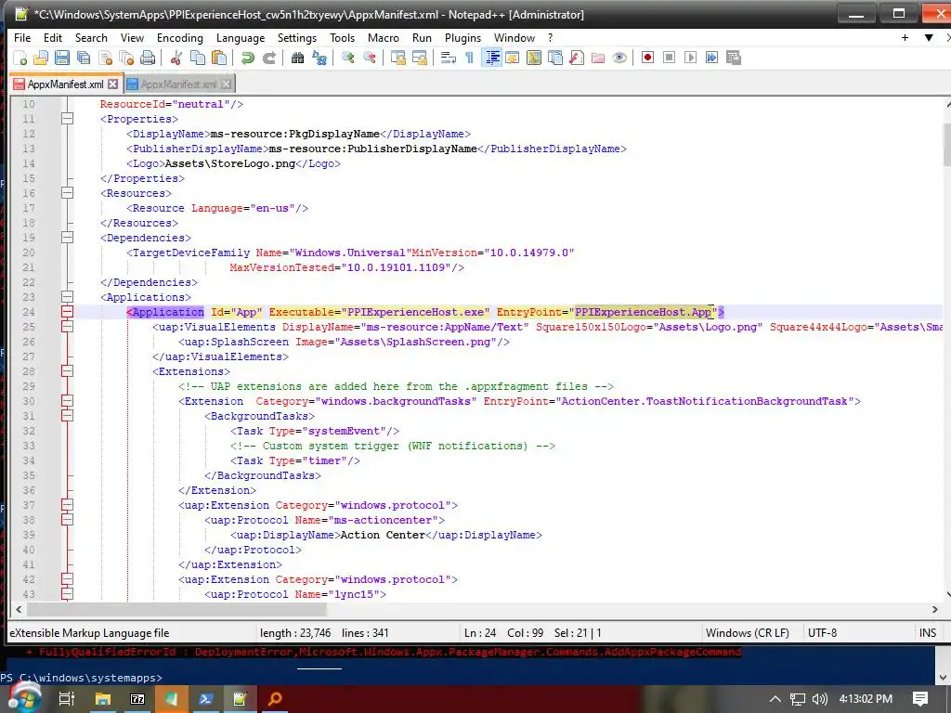The height and width of the screenshot is (713, 951).
Task: Click the Paste toolbar icon
Action: coord(219,58)
